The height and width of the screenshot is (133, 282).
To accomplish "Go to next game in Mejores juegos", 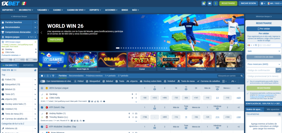I will (36, 37).
